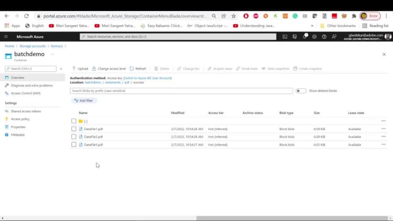Go to batchdemo in Location path

[93, 82]
